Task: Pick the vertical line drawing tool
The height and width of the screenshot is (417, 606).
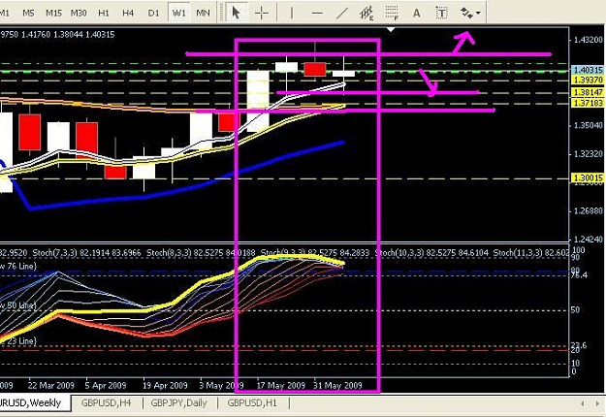Action: click(292, 14)
